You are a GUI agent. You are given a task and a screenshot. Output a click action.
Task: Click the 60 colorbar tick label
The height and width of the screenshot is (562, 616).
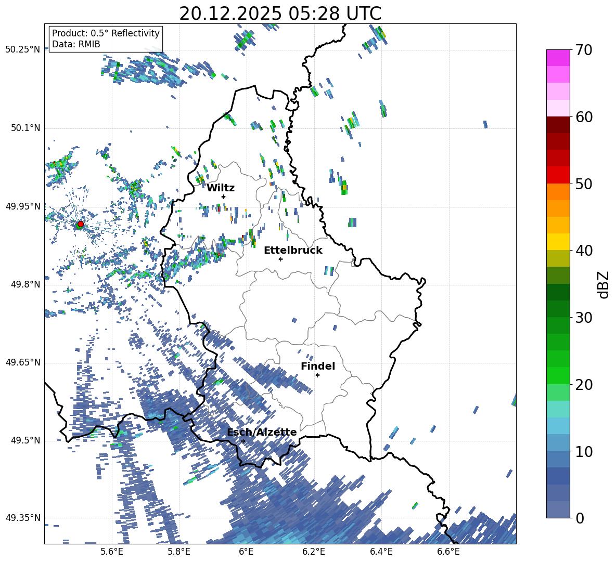584,117
